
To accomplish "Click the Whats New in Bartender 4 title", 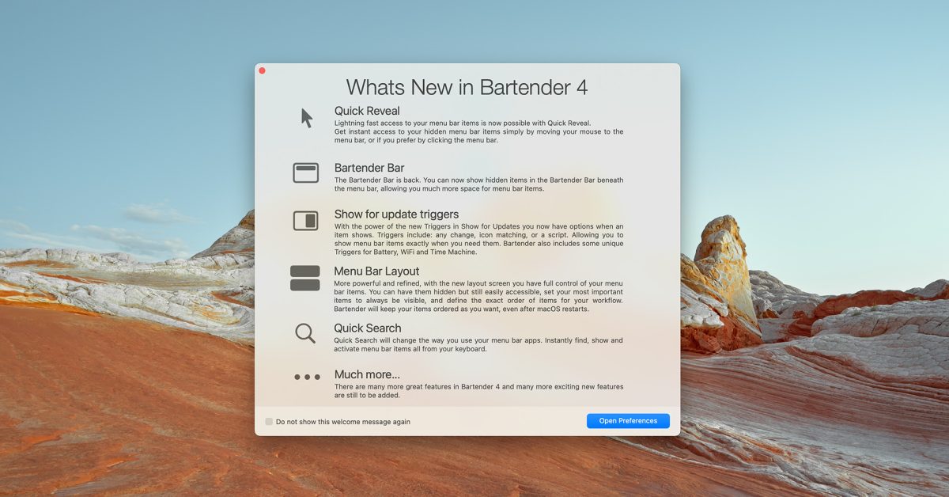I will (x=467, y=87).
